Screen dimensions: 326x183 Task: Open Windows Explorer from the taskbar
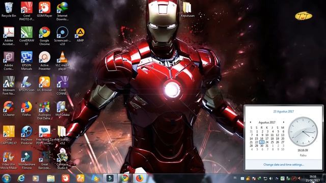(50, 178)
